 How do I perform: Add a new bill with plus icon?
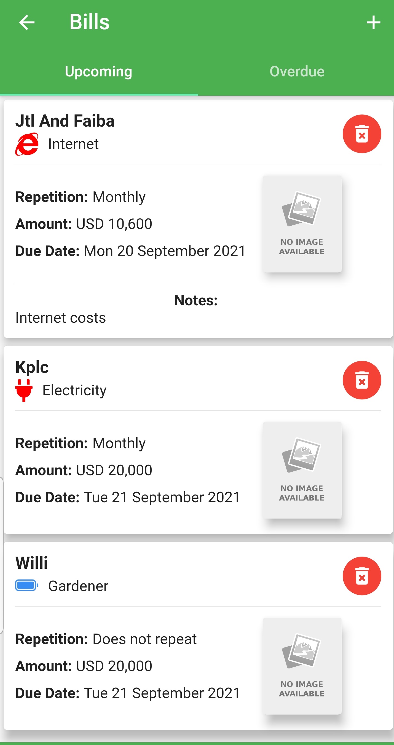(373, 22)
